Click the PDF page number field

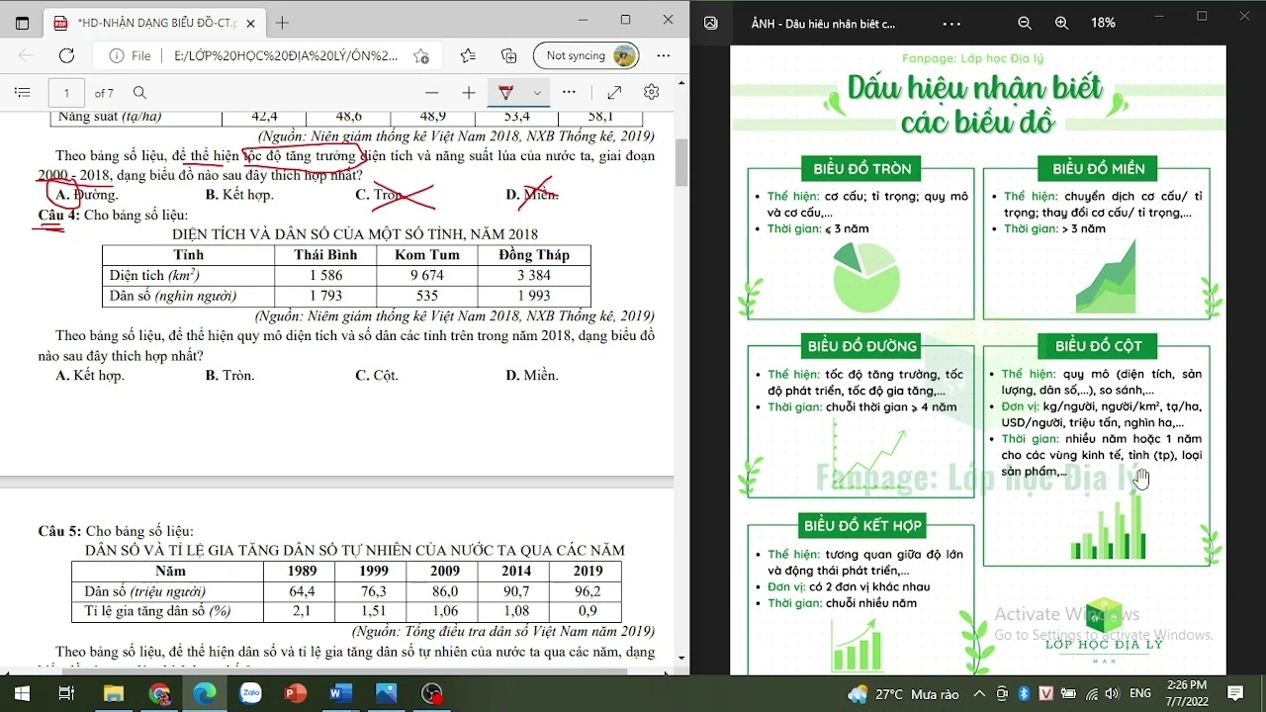coord(66,93)
